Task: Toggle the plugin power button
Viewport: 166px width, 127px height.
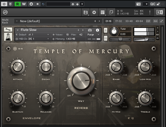Action: coord(4,4)
